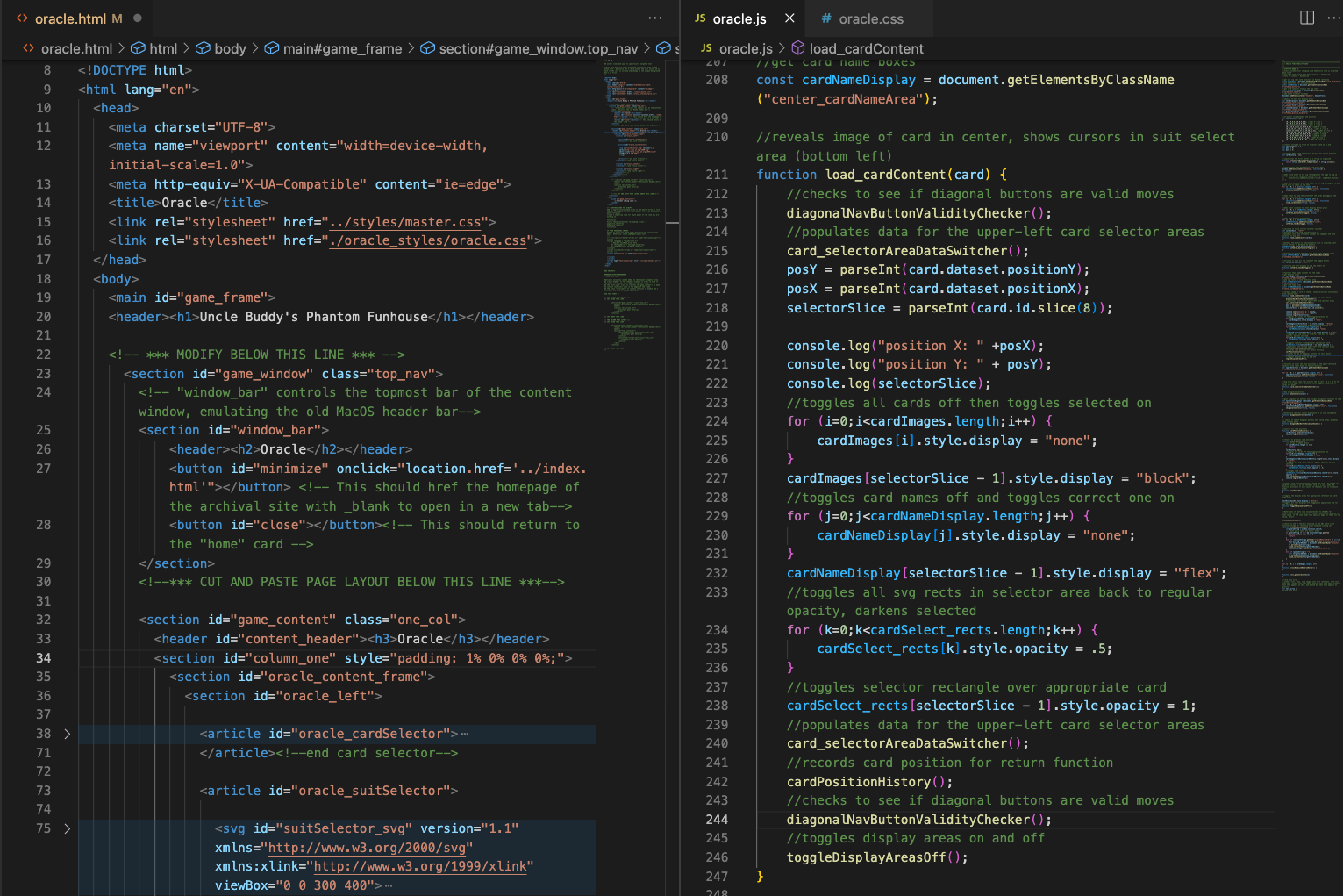Expand folded code at line 38
Screen dimensions: 1343x896
67,734
